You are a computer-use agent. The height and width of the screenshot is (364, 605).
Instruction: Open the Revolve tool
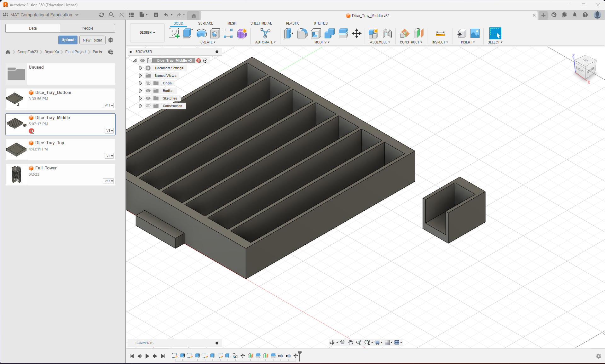coord(201,34)
